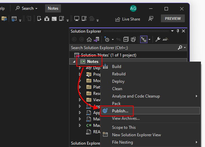This screenshot has width=205, height=147.
Task: Choose Clean in the context menu
Action: point(150,89)
